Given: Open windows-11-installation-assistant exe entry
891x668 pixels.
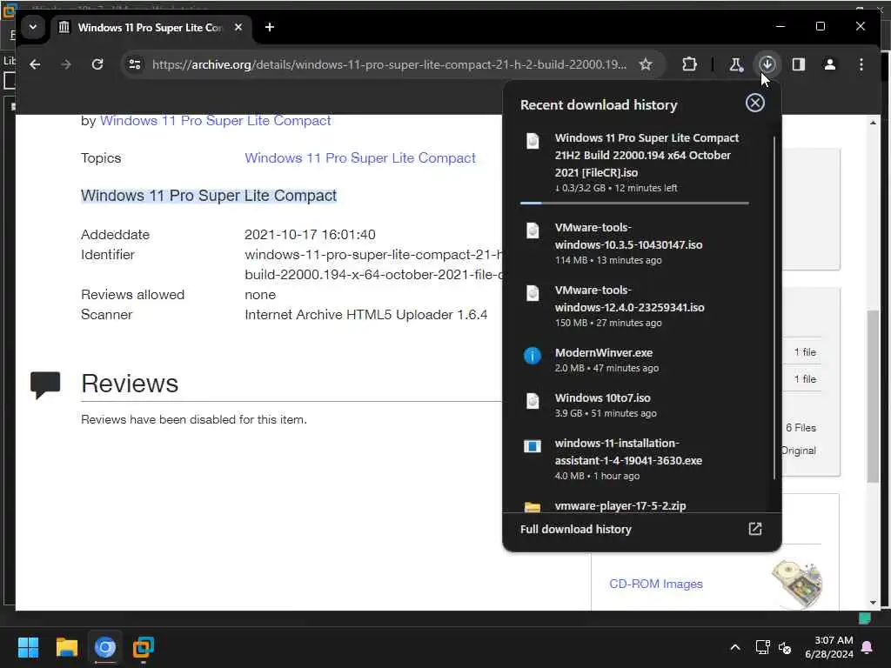Looking at the screenshot, I should tap(635, 459).
